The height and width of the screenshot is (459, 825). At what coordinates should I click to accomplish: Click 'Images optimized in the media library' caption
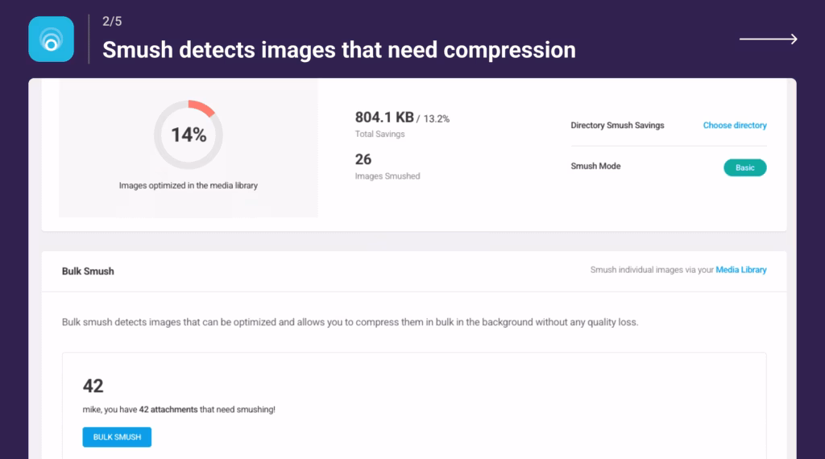188,185
